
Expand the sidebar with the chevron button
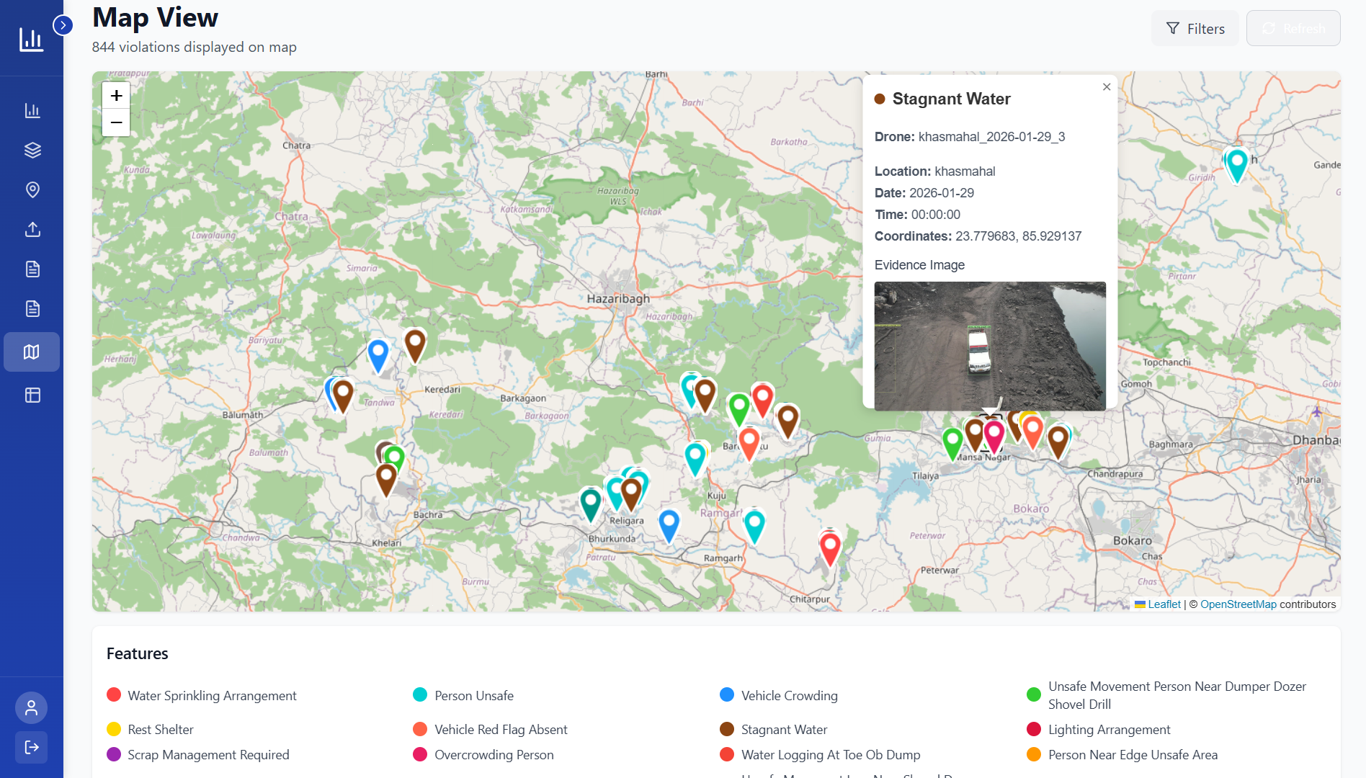click(63, 25)
